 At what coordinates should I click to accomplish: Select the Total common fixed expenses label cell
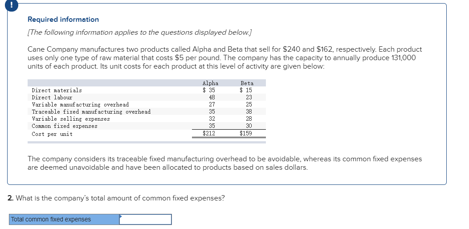point(64,220)
